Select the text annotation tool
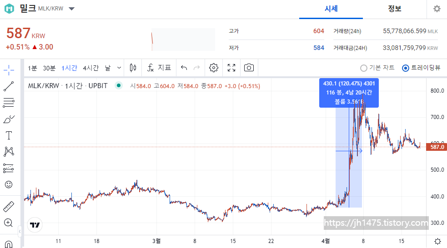The image size is (447, 248). [9, 135]
